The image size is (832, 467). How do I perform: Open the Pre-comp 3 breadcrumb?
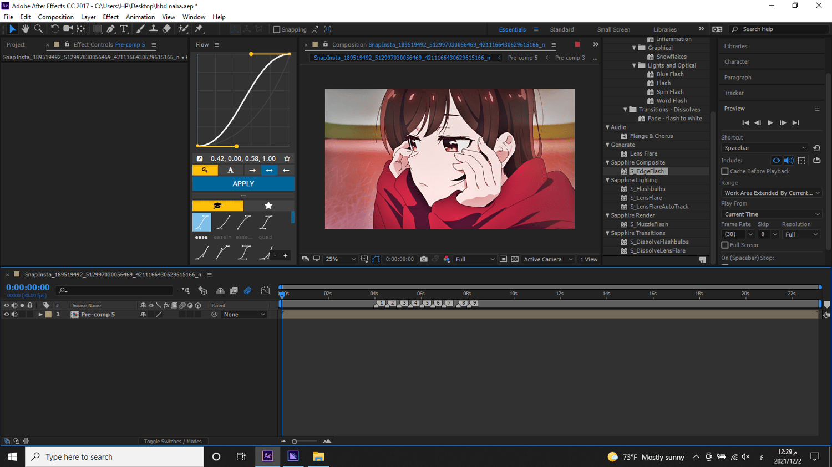[x=570, y=58]
